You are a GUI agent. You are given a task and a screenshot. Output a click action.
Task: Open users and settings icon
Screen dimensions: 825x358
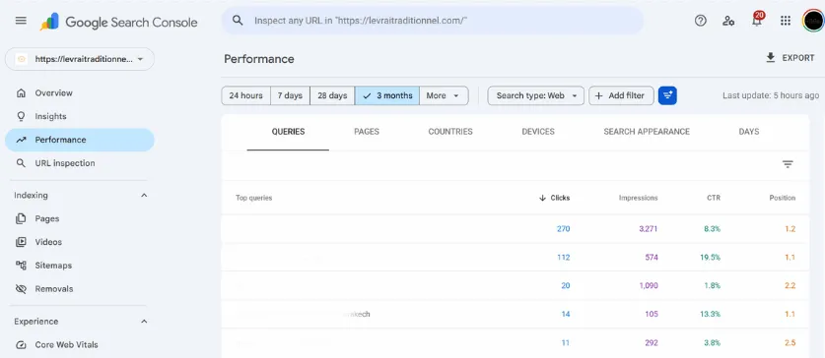tap(728, 21)
